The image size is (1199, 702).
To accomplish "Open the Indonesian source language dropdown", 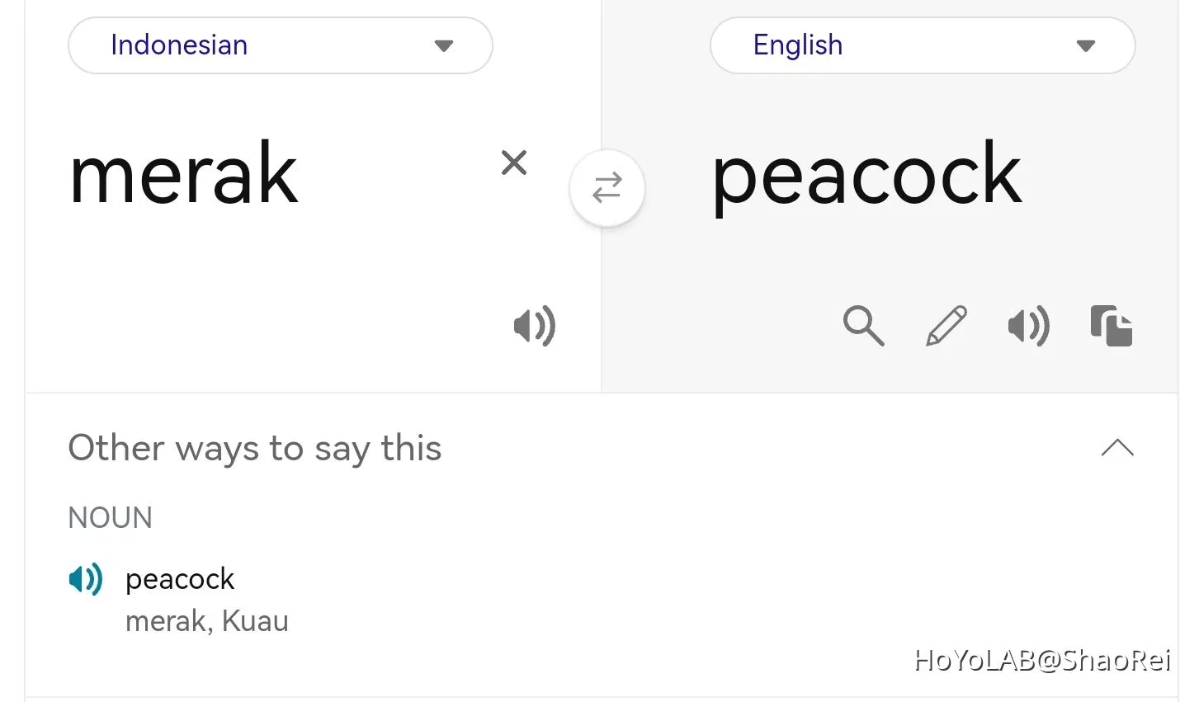I will pyautogui.click(x=280, y=45).
